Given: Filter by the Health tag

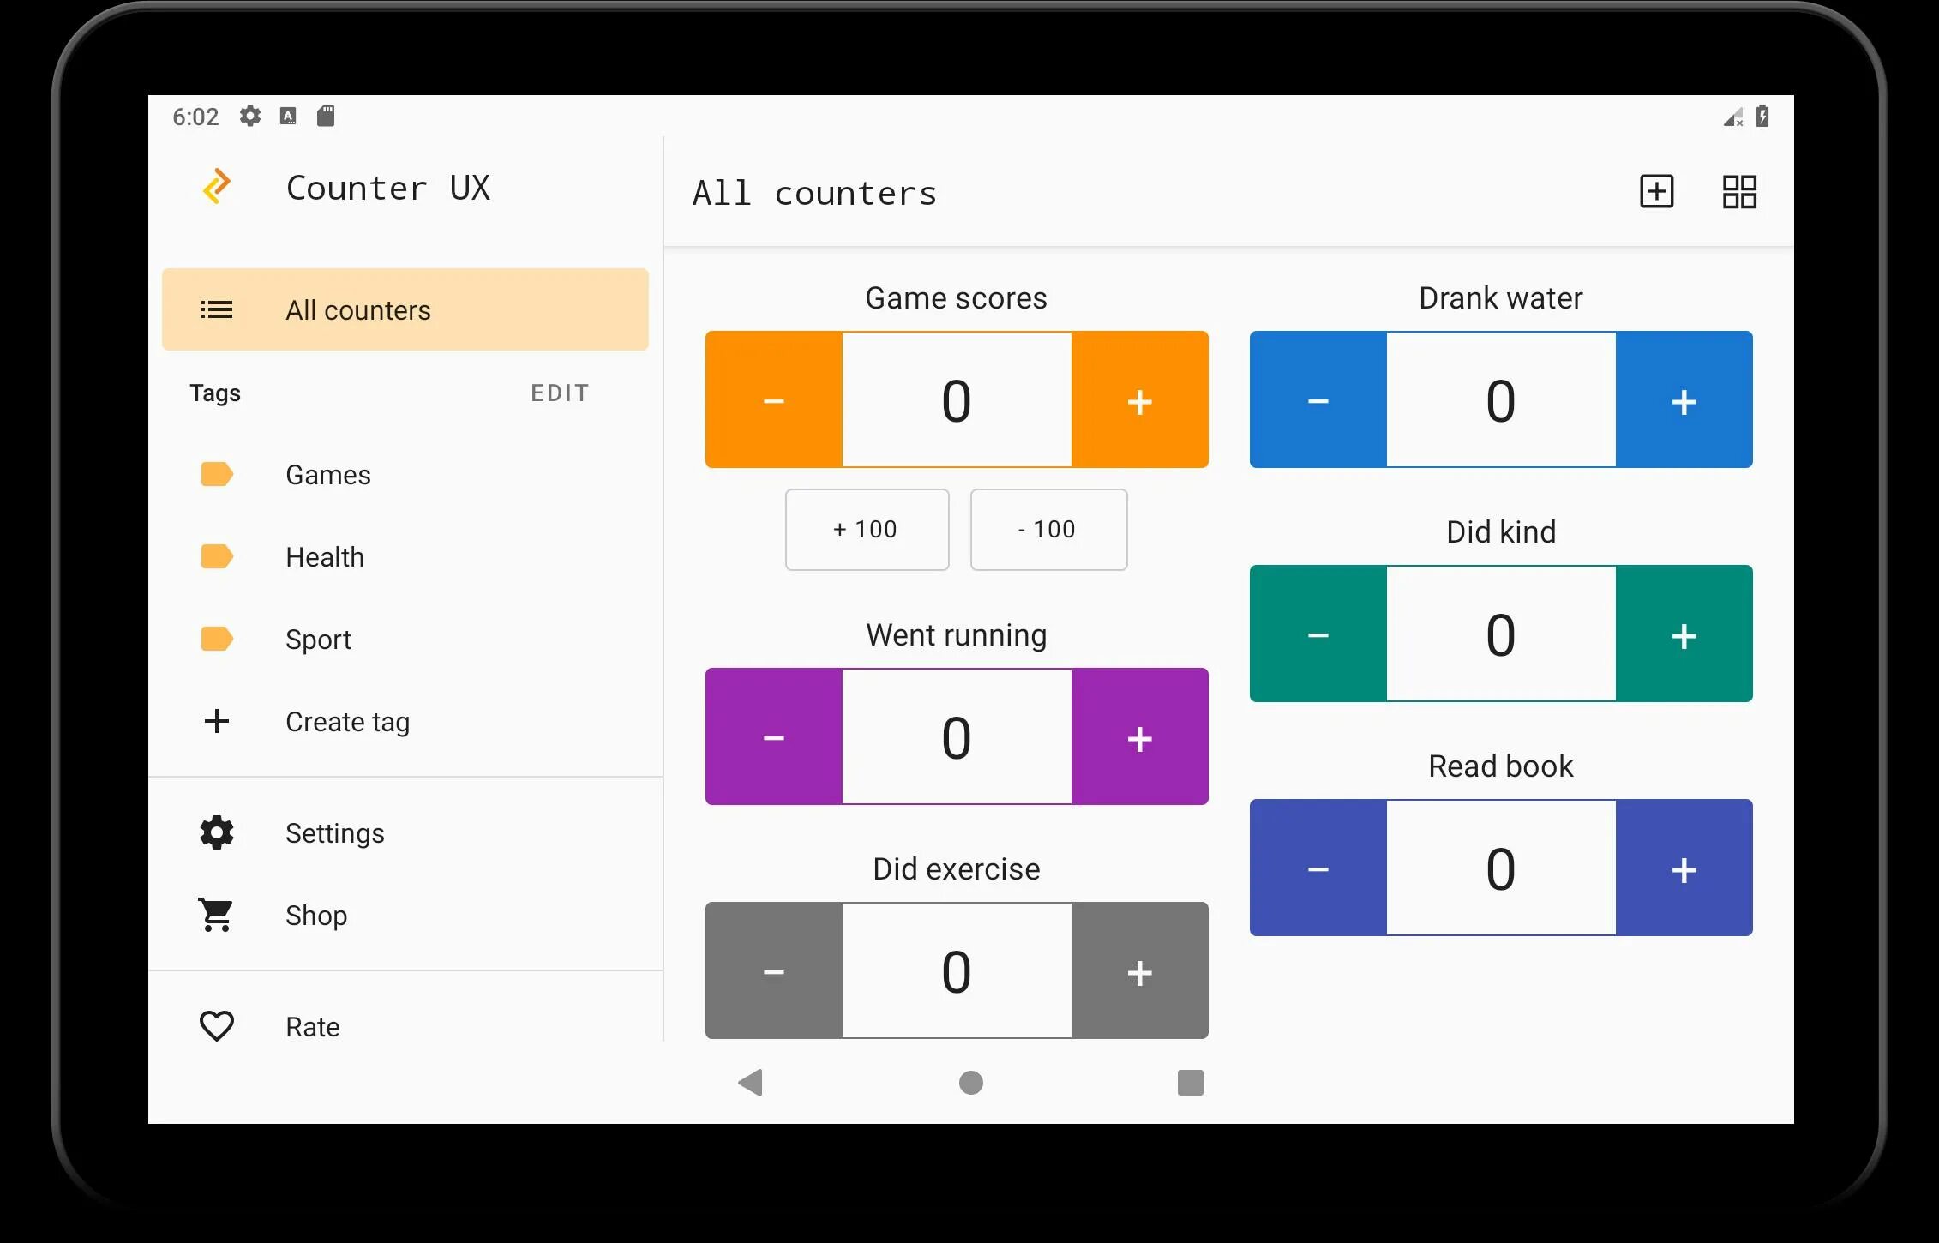Looking at the screenshot, I should (325, 556).
